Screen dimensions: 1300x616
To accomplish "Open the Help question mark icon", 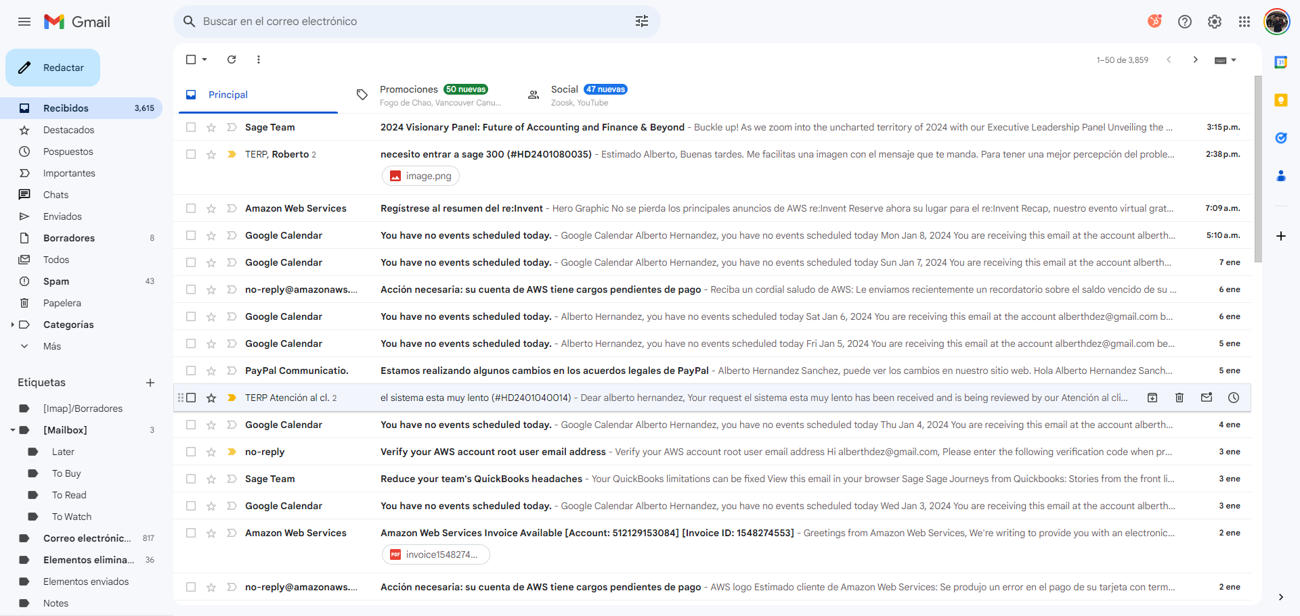I will pyautogui.click(x=1185, y=22).
